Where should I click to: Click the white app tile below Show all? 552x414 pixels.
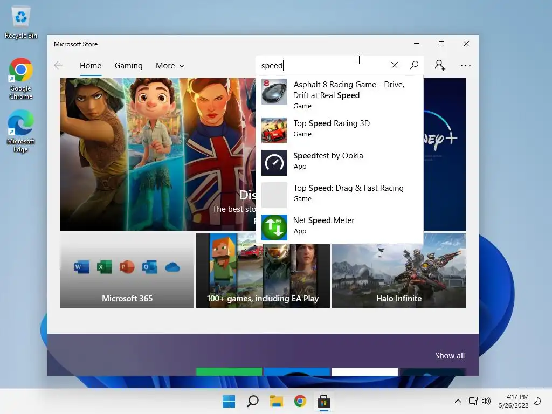point(365,372)
